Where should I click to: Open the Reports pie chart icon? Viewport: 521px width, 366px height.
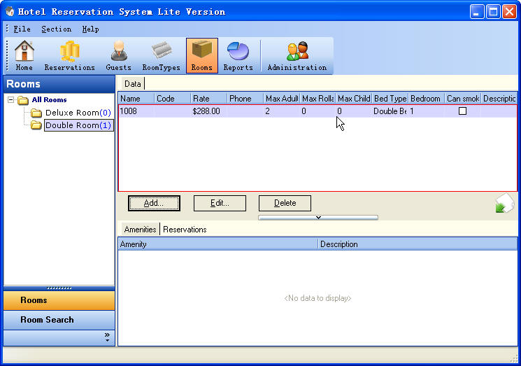238,56
